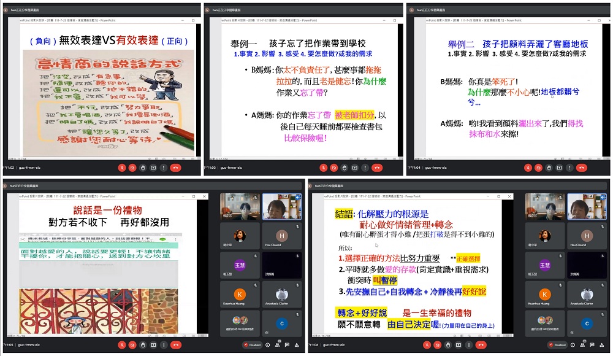Screen dimensions: 613x356
Task: Select Hsu Clound tile in the 1:06 panel
Action: [x=587, y=235]
